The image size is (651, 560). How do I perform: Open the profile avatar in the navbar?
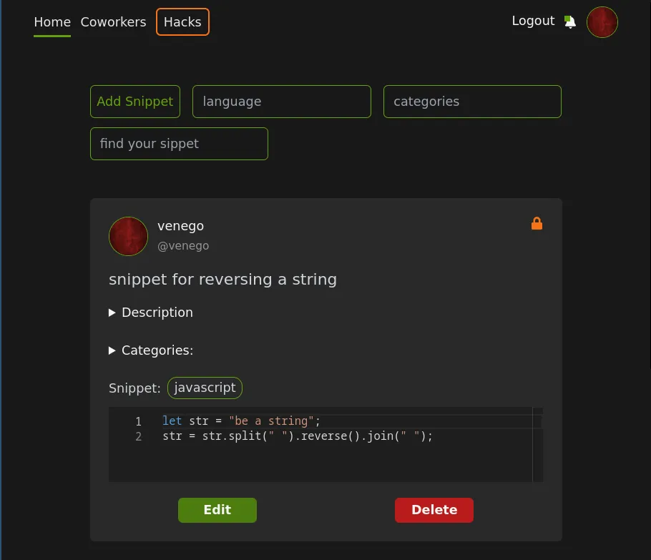602,22
